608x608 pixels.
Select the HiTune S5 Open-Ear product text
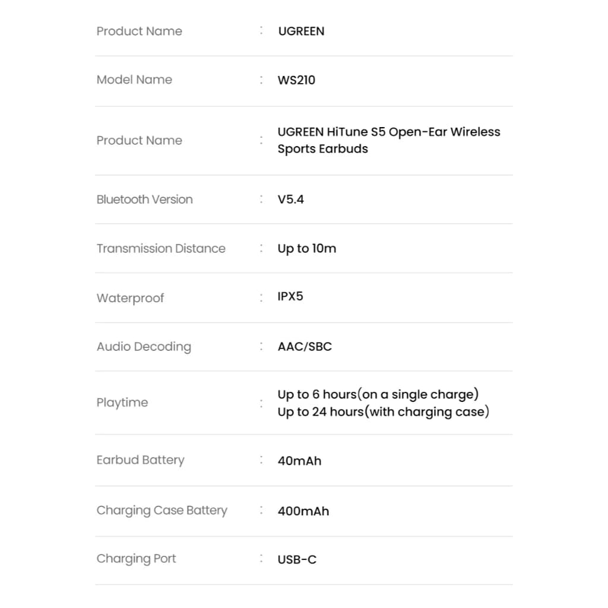[x=388, y=140]
